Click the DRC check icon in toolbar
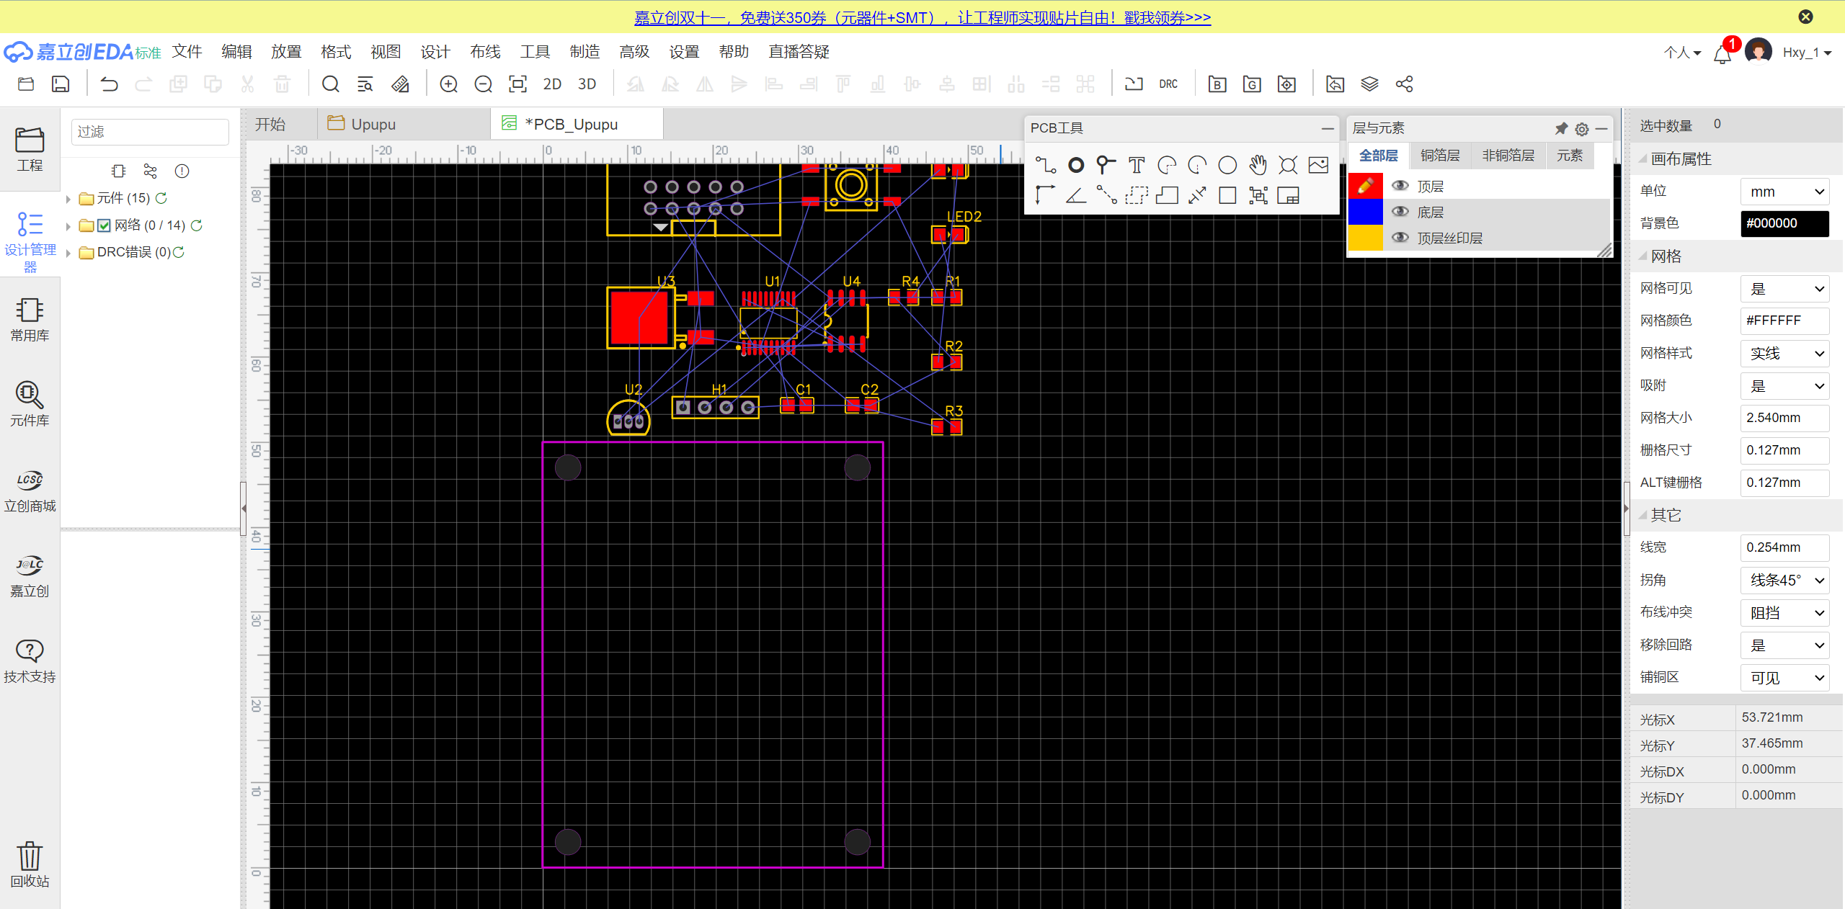The width and height of the screenshot is (1845, 909). click(1168, 84)
